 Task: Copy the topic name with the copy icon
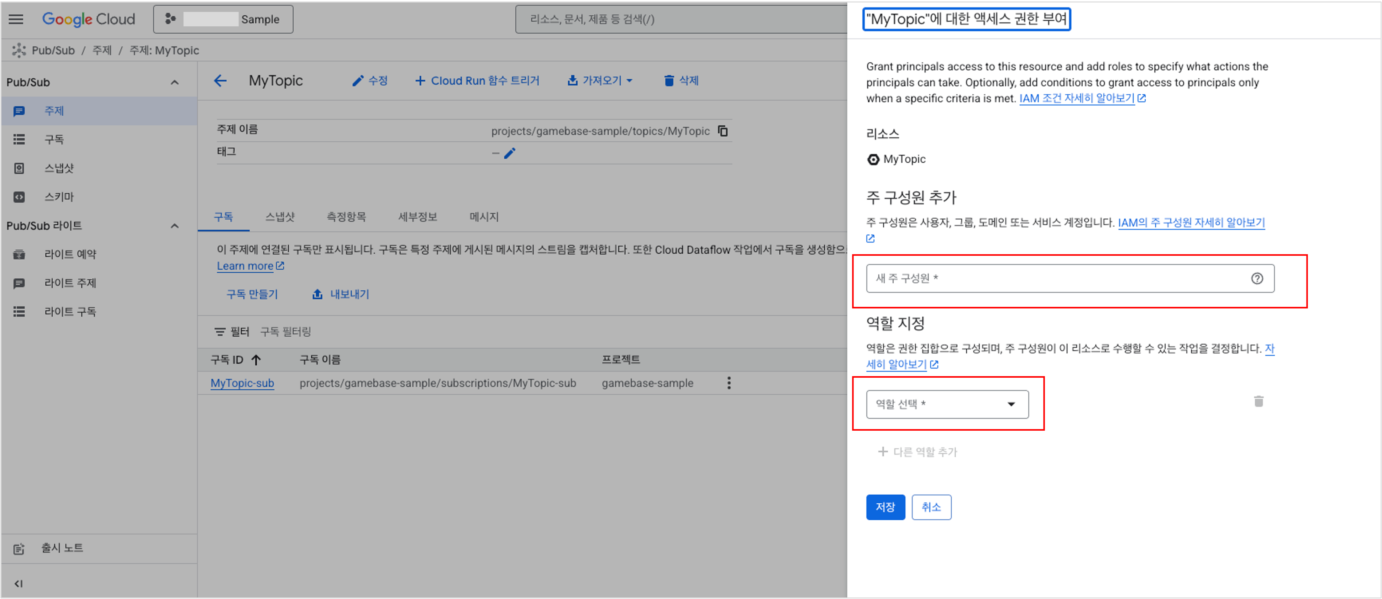tap(723, 130)
